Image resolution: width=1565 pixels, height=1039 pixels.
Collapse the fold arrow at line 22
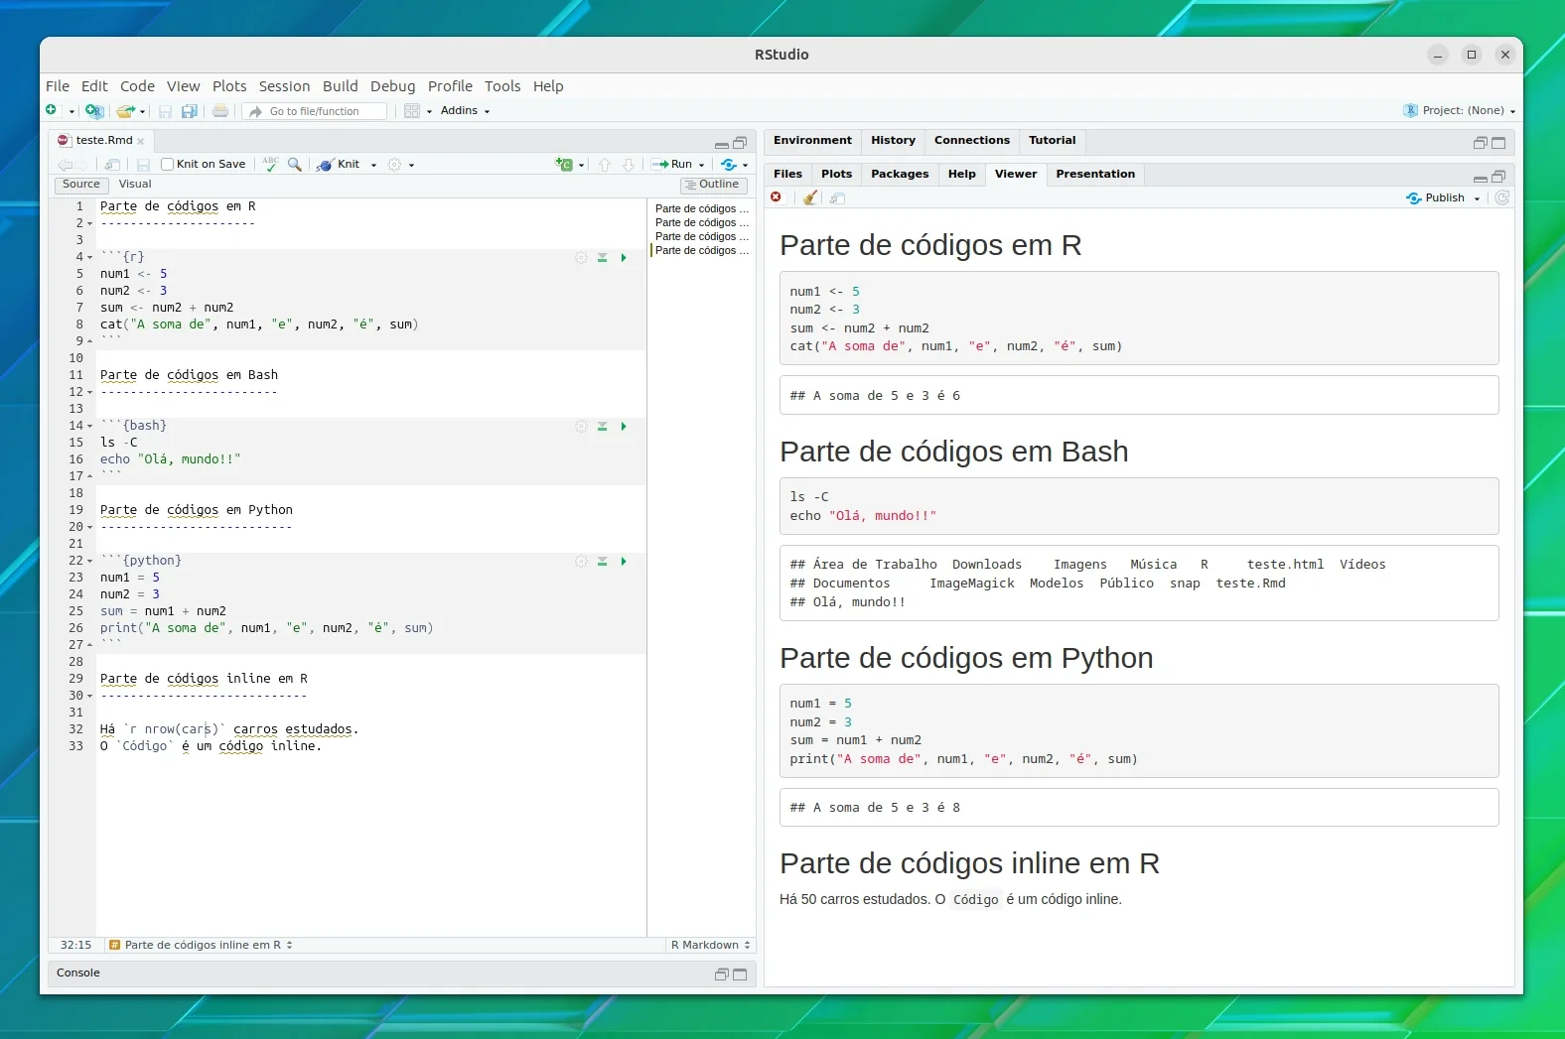point(90,562)
